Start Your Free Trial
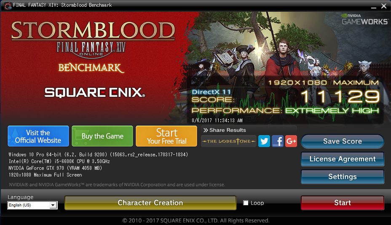Screen dimensions: 391x225 click(x=166, y=136)
